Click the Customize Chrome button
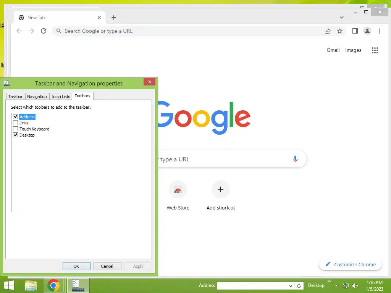This screenshot has height=293, width=391. point(350,264)
